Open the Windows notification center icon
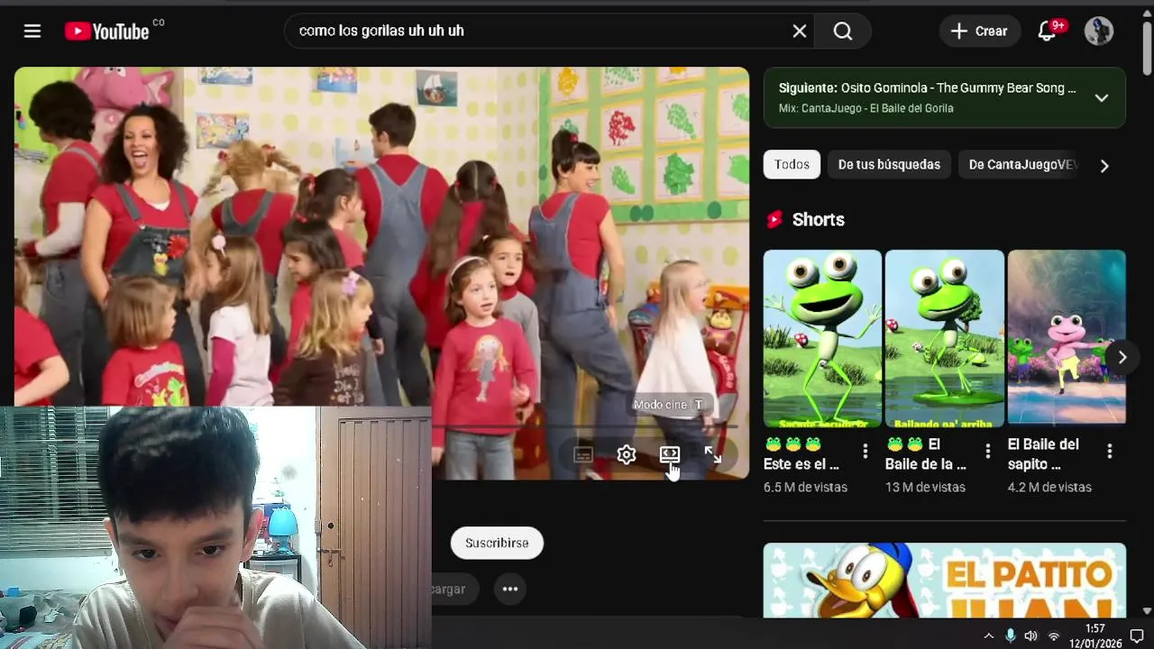1154x649 pixels. pyautogui.click(x=1137, y=635)
